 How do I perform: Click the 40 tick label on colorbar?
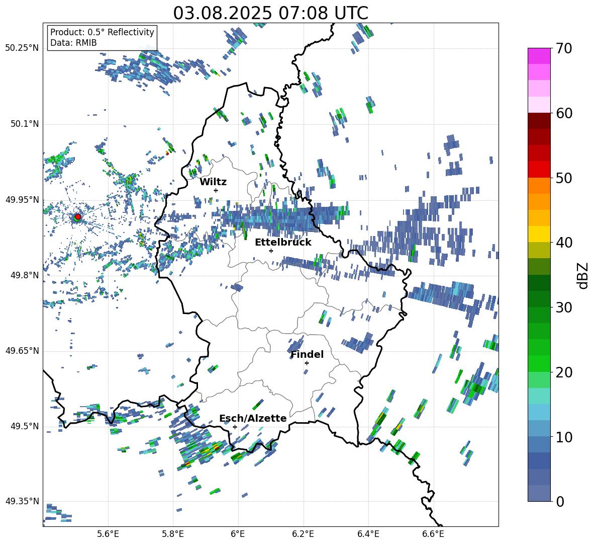point(564,243)
